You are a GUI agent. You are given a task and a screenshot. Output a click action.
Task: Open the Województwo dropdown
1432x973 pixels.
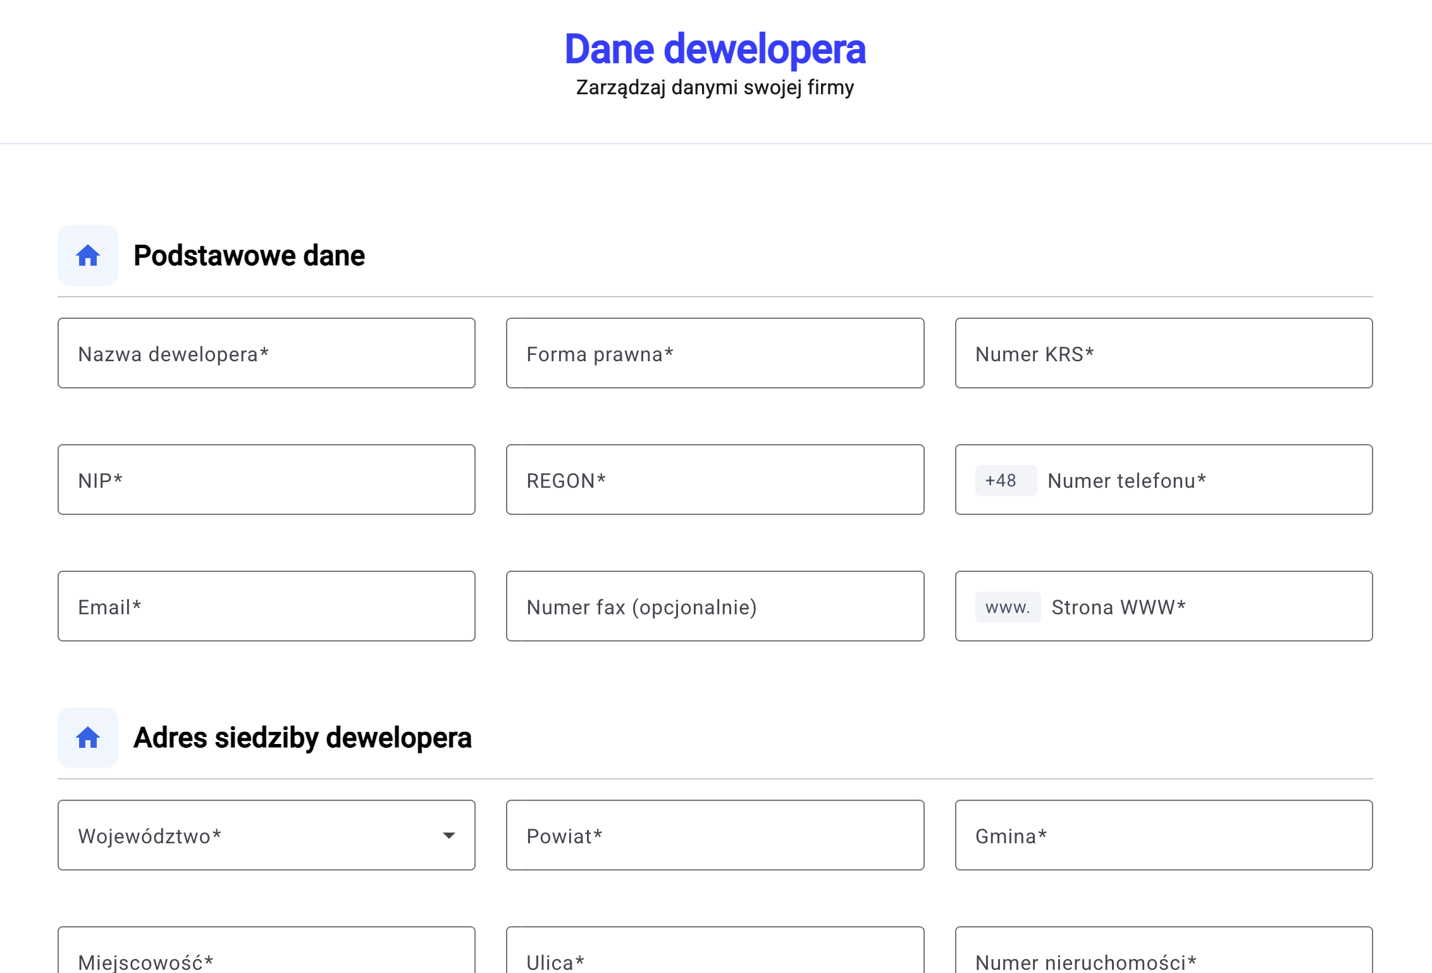click(266, 835)
